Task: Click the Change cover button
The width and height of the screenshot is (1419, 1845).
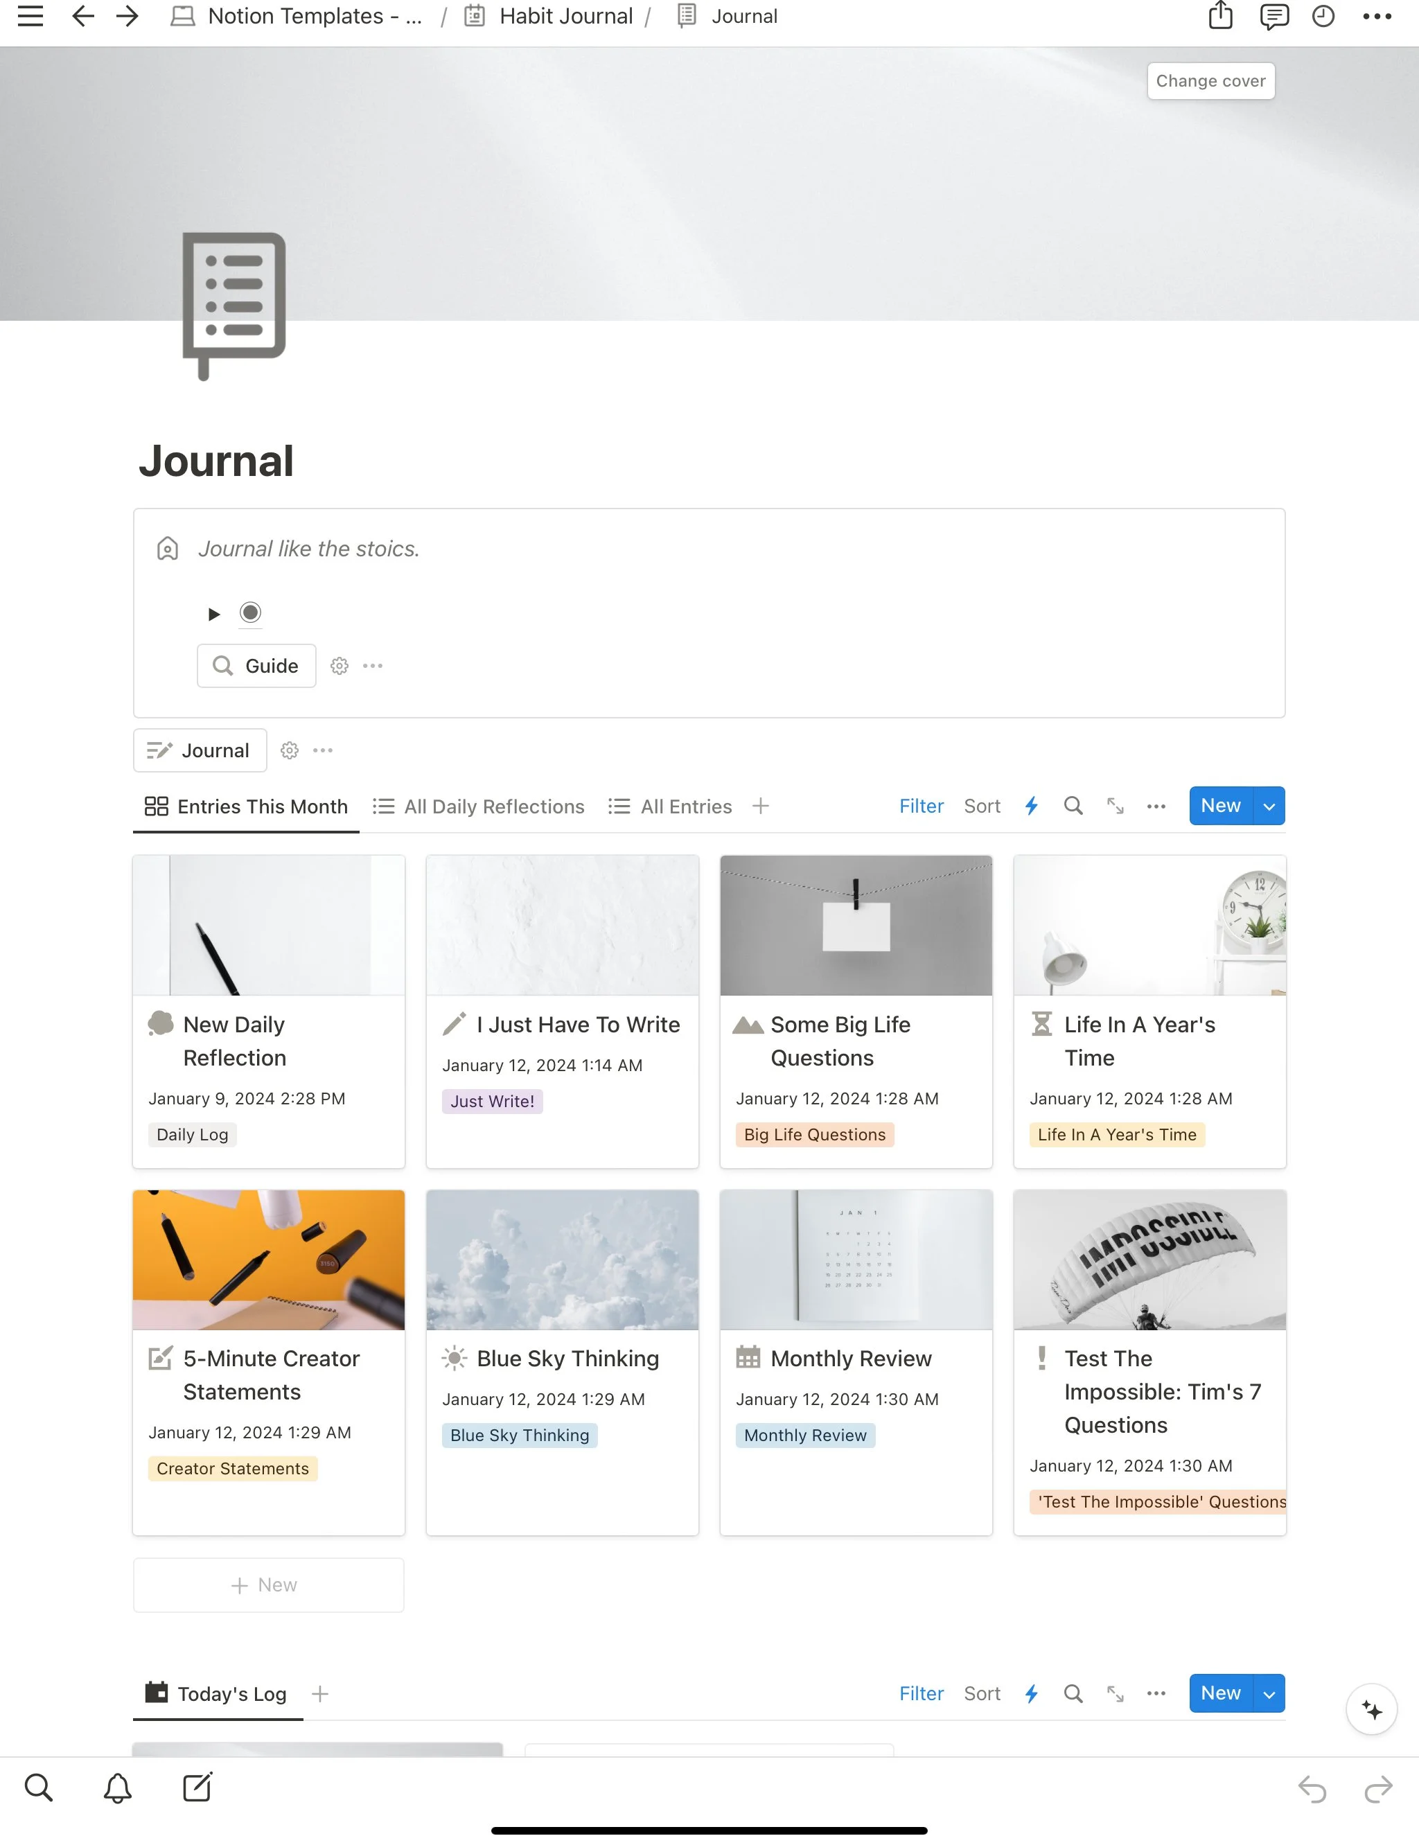Action: [1210, 81]
